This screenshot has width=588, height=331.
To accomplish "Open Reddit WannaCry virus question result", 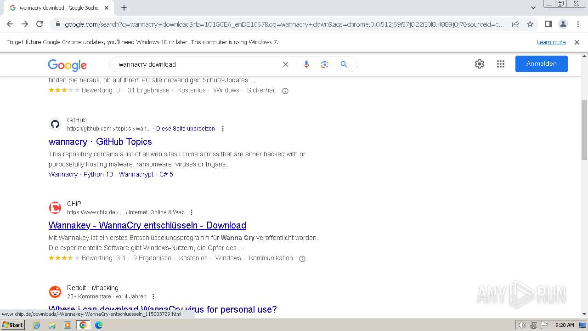I will point(163,309).
